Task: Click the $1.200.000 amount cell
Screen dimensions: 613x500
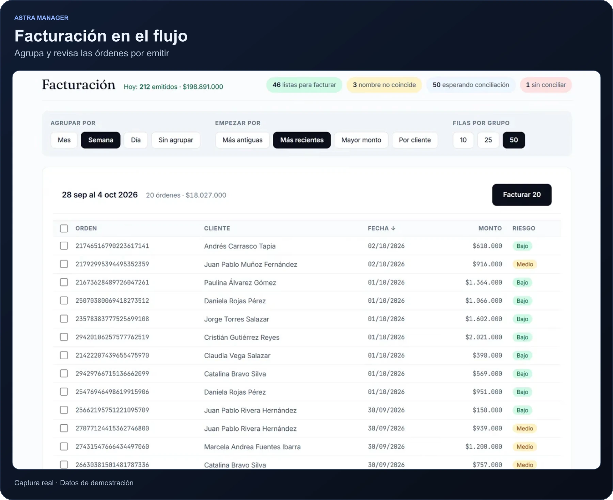Action: (x=484, y=446)
